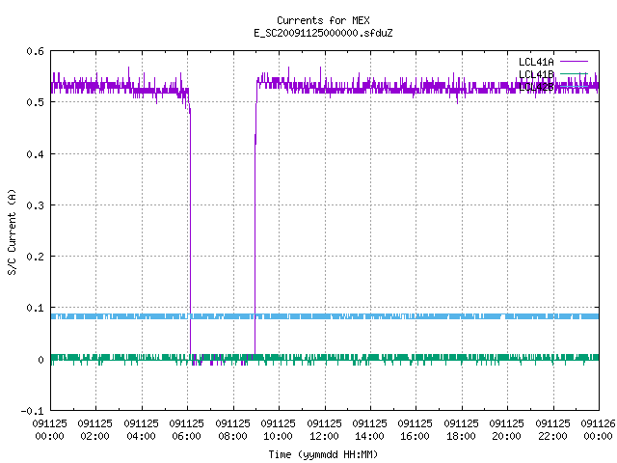Click the 16:00 time tick label
Viewport: 617px width, 463px height.
point(416,436)
